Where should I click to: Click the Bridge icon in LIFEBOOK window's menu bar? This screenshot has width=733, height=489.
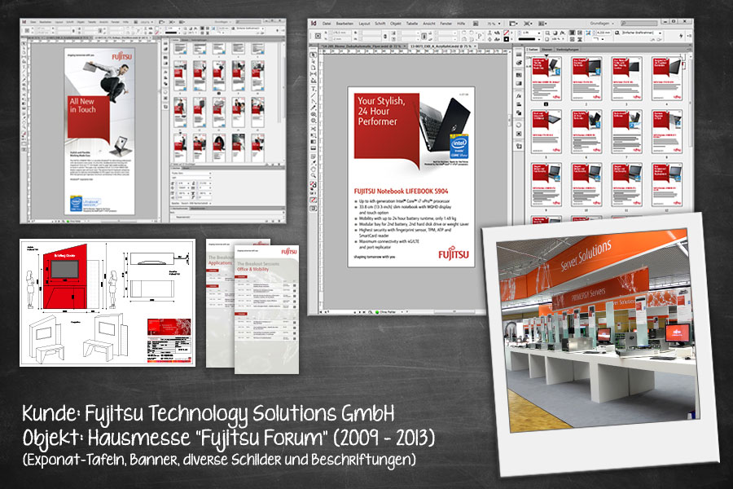476,23
